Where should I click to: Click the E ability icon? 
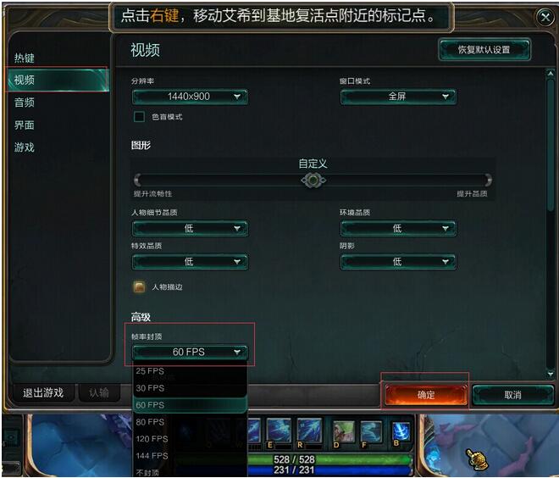coord(279,430)
